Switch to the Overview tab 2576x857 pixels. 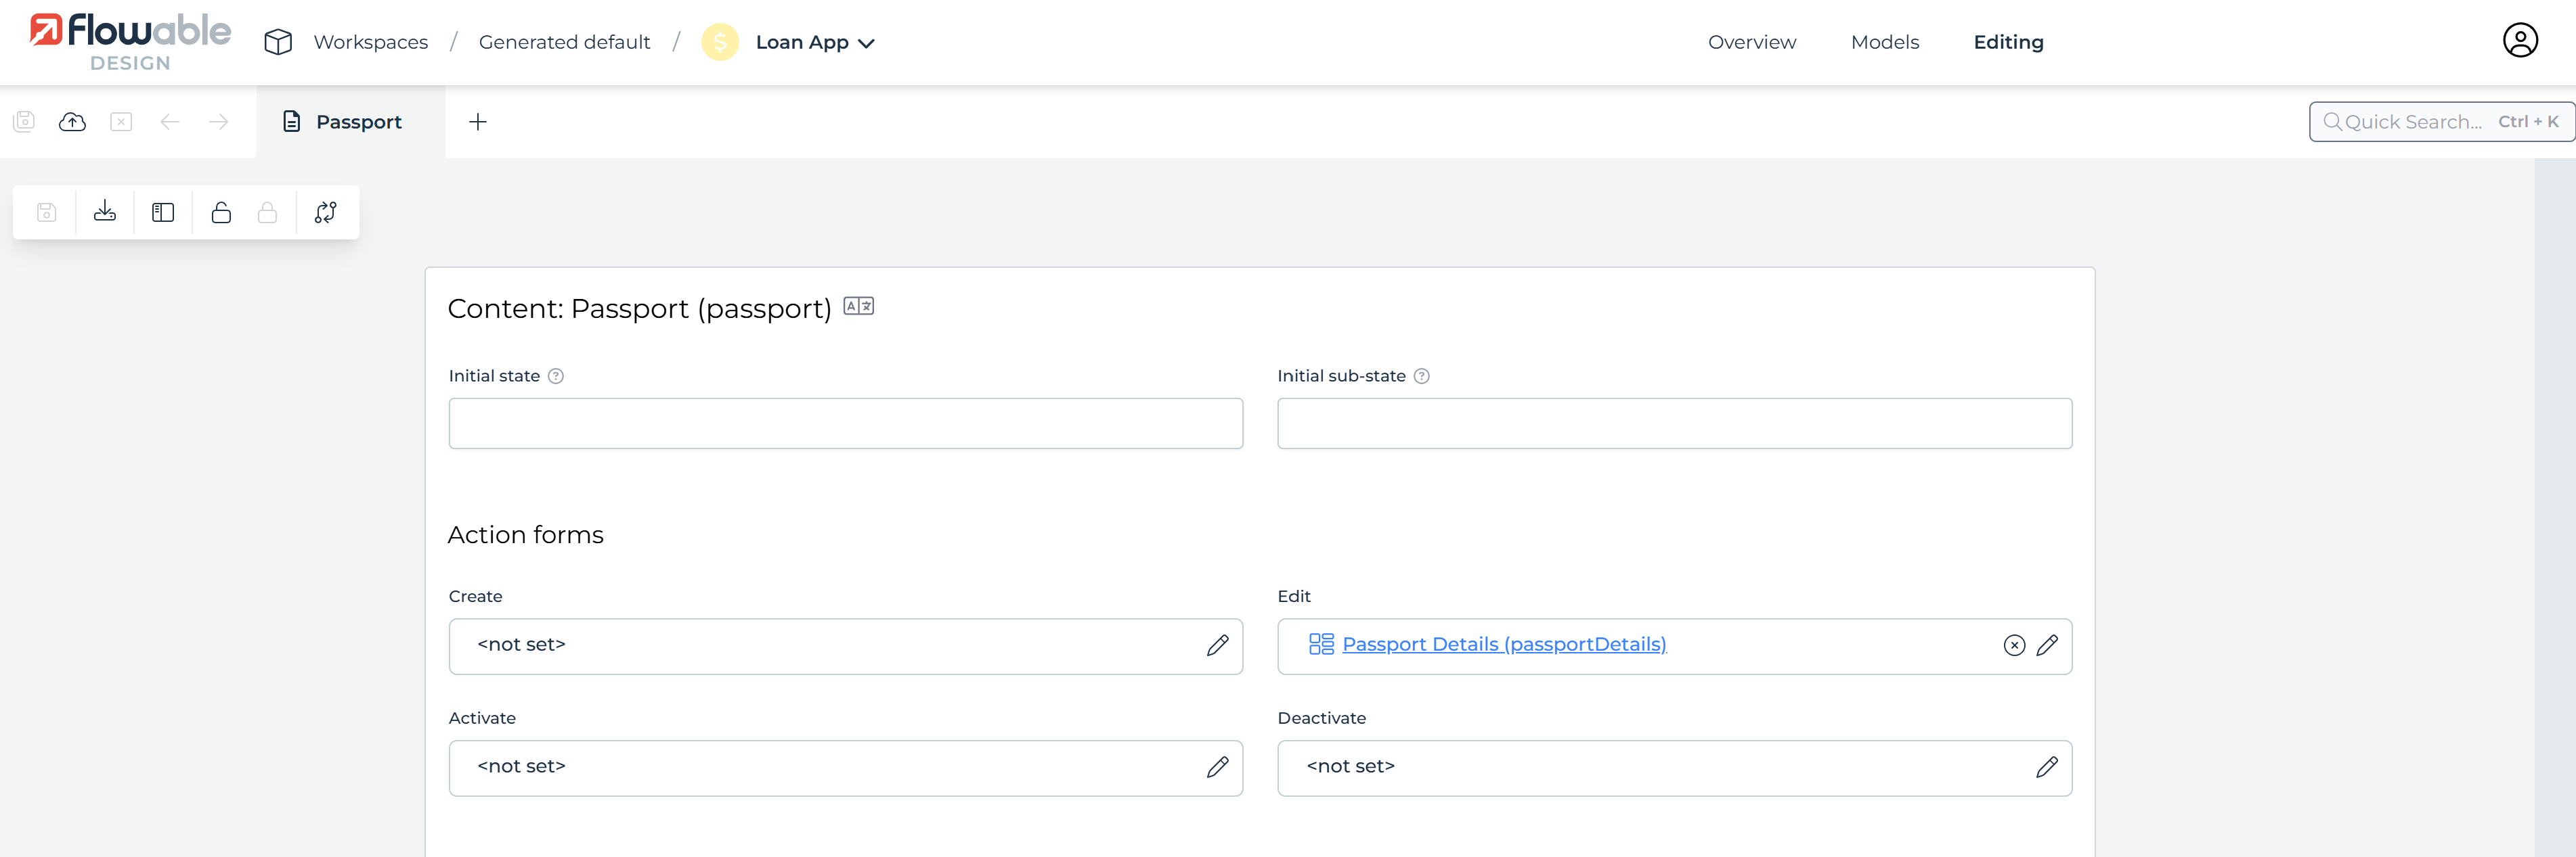(x=1751, y=42)
